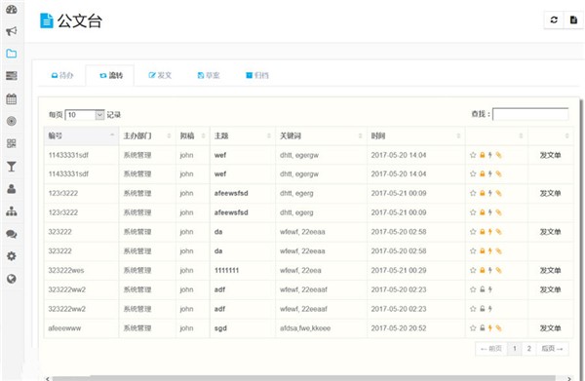Click the document file button at top right
This screenshot has height=381, width=585.
(x=573, y=19)
